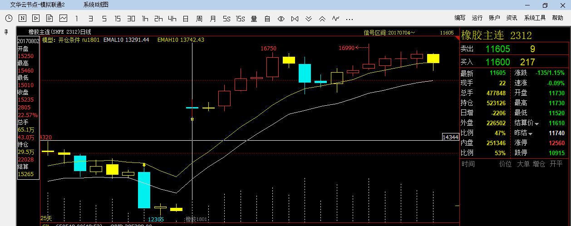The height and width of the screenshot is (226, 571).
Task: Click the 涨停 value 12560
Action: [x=556, y=143]
